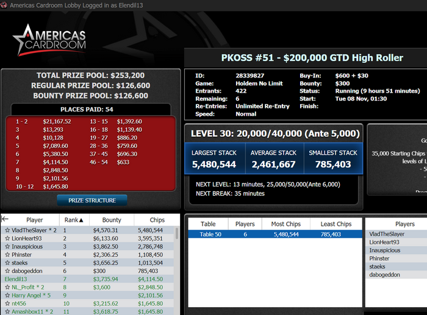Screen dimensions: 427x315
Task: Toggle the favorite star for LionHeart93
Action: 7,238
